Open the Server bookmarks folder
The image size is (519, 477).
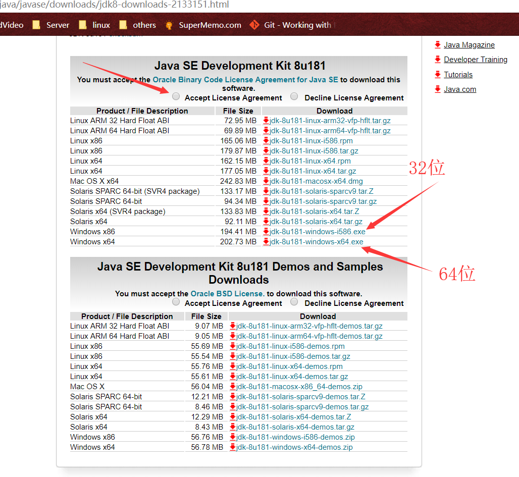click(51, 25)
